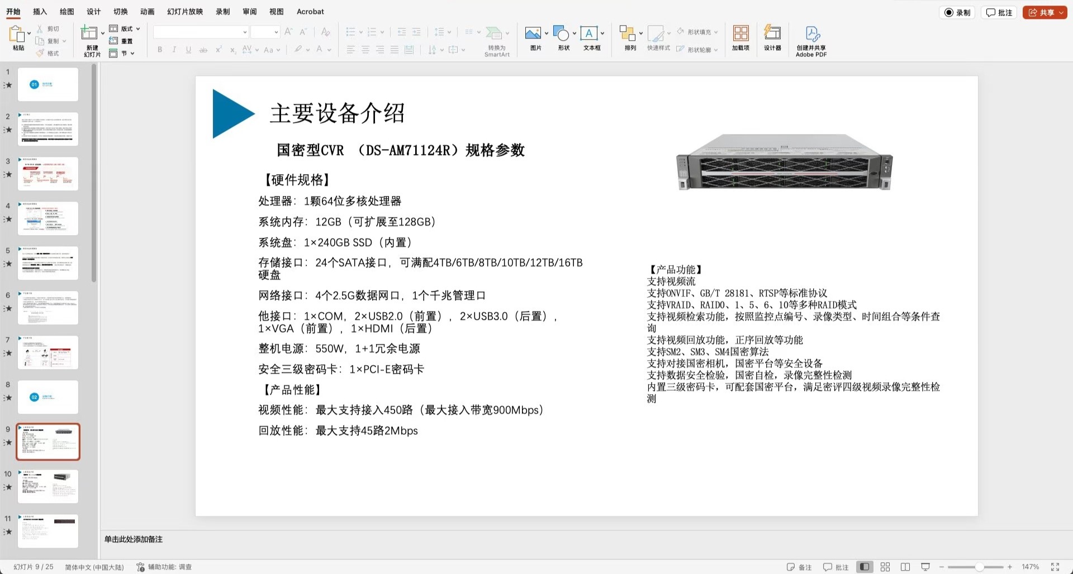The image size is (1073, 574).
Task: Click the zoom slider handle
Action: click(x=979, y=567)
